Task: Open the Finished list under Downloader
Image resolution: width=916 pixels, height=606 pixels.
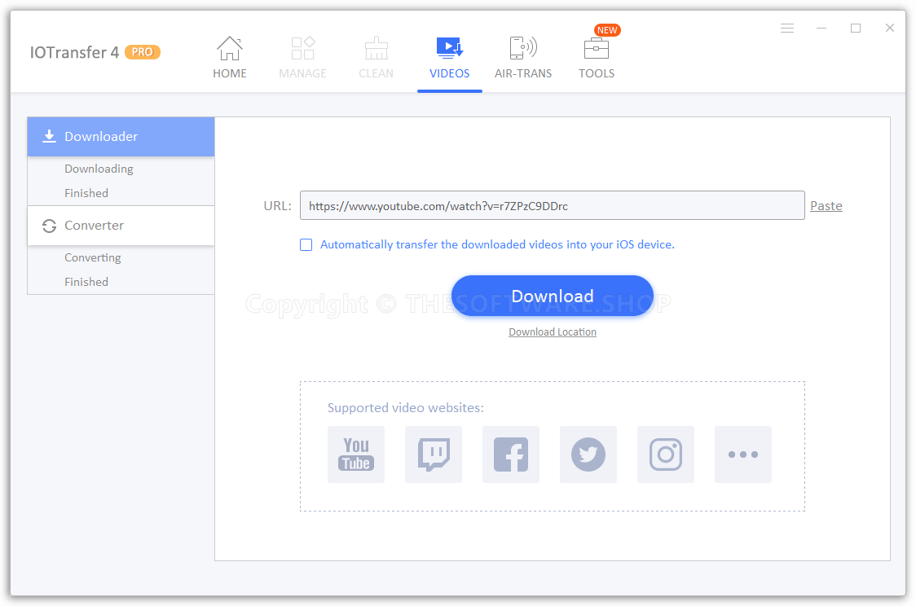Action: pyautogui.click(x=86, y=193)
